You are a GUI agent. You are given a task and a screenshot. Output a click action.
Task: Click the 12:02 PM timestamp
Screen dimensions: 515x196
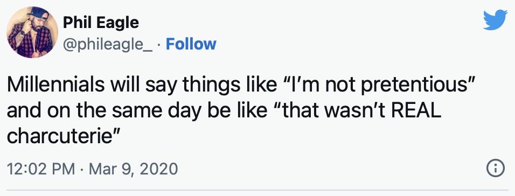click(x=41, y=169)
